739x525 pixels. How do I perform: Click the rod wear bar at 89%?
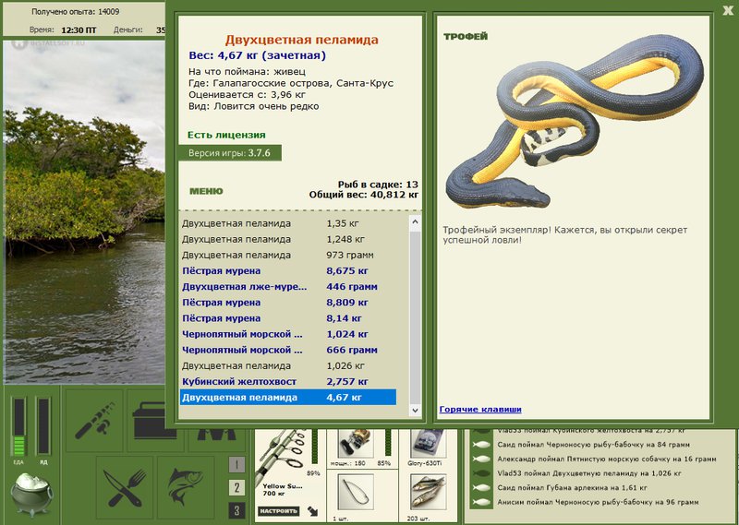pyautogui.click(x=315, y=446)
